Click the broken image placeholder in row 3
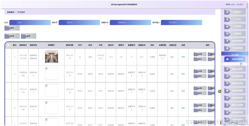The image size is (249, 126). [x=52, y=90]
